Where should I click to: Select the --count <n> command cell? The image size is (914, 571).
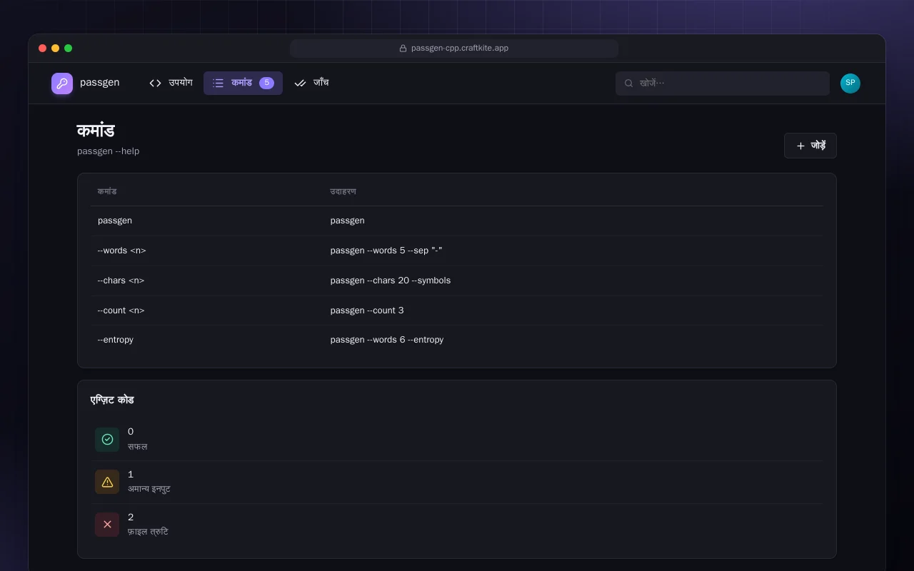point(121,310)
